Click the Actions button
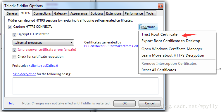Screen dimensions: 221x112 click(148, 27)
